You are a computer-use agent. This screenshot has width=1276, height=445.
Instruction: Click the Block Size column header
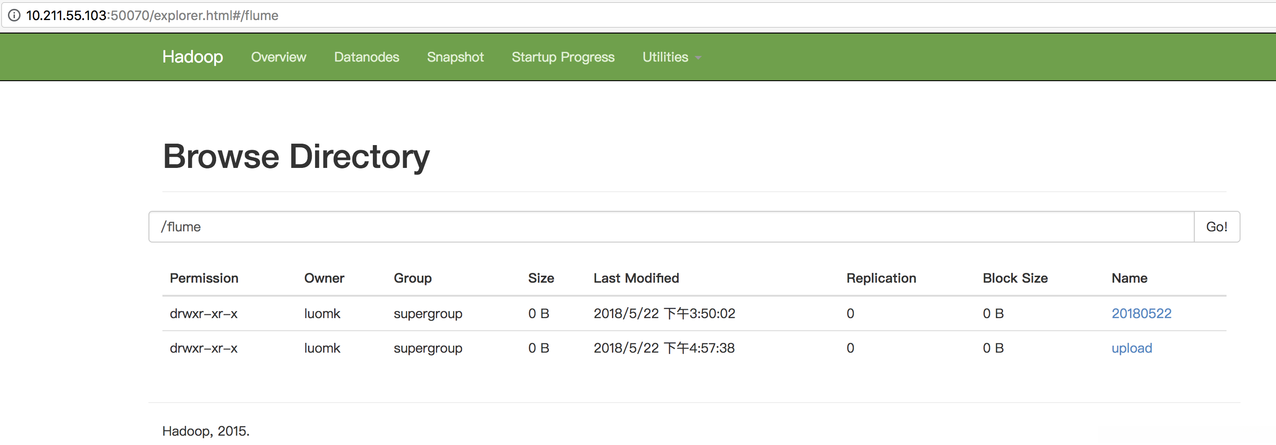(x=1015, y=278)
